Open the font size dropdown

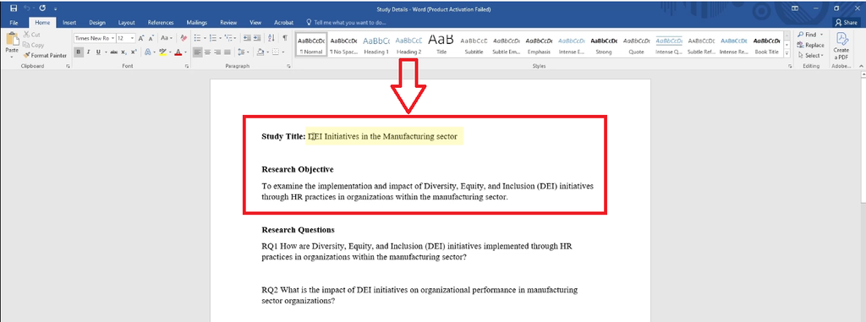132,38
